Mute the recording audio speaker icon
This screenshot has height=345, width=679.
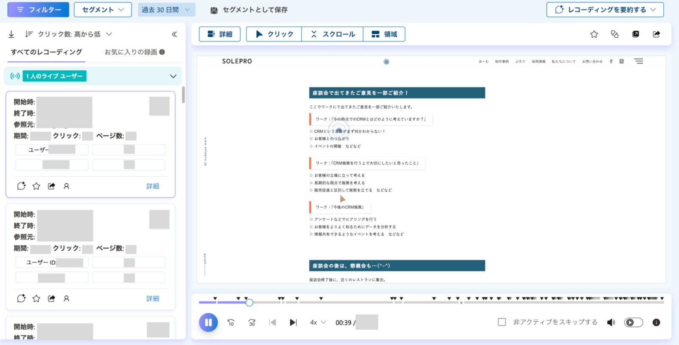(x=611, y=323)
